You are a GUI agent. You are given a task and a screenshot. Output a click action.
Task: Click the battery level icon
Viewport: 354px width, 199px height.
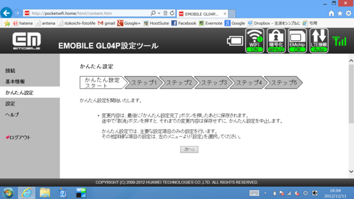[x=235, y=41]
